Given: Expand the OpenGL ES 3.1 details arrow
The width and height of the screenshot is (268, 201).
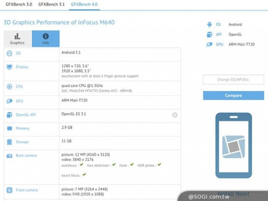Looking at the screenshot, I should click(175, 115).
